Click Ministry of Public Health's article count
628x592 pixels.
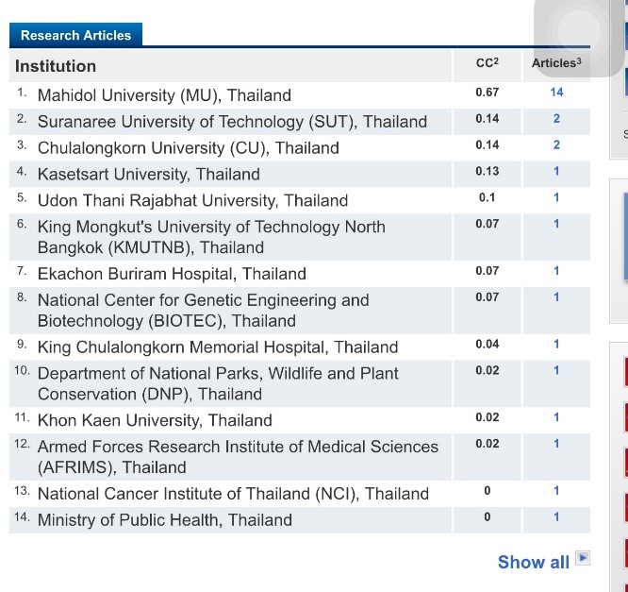[556, 517]
